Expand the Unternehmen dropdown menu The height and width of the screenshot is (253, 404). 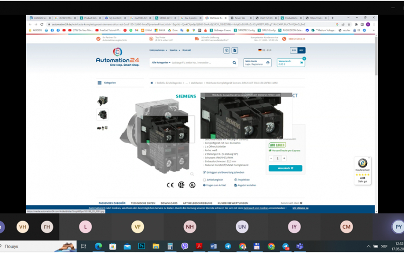(158, 50)
